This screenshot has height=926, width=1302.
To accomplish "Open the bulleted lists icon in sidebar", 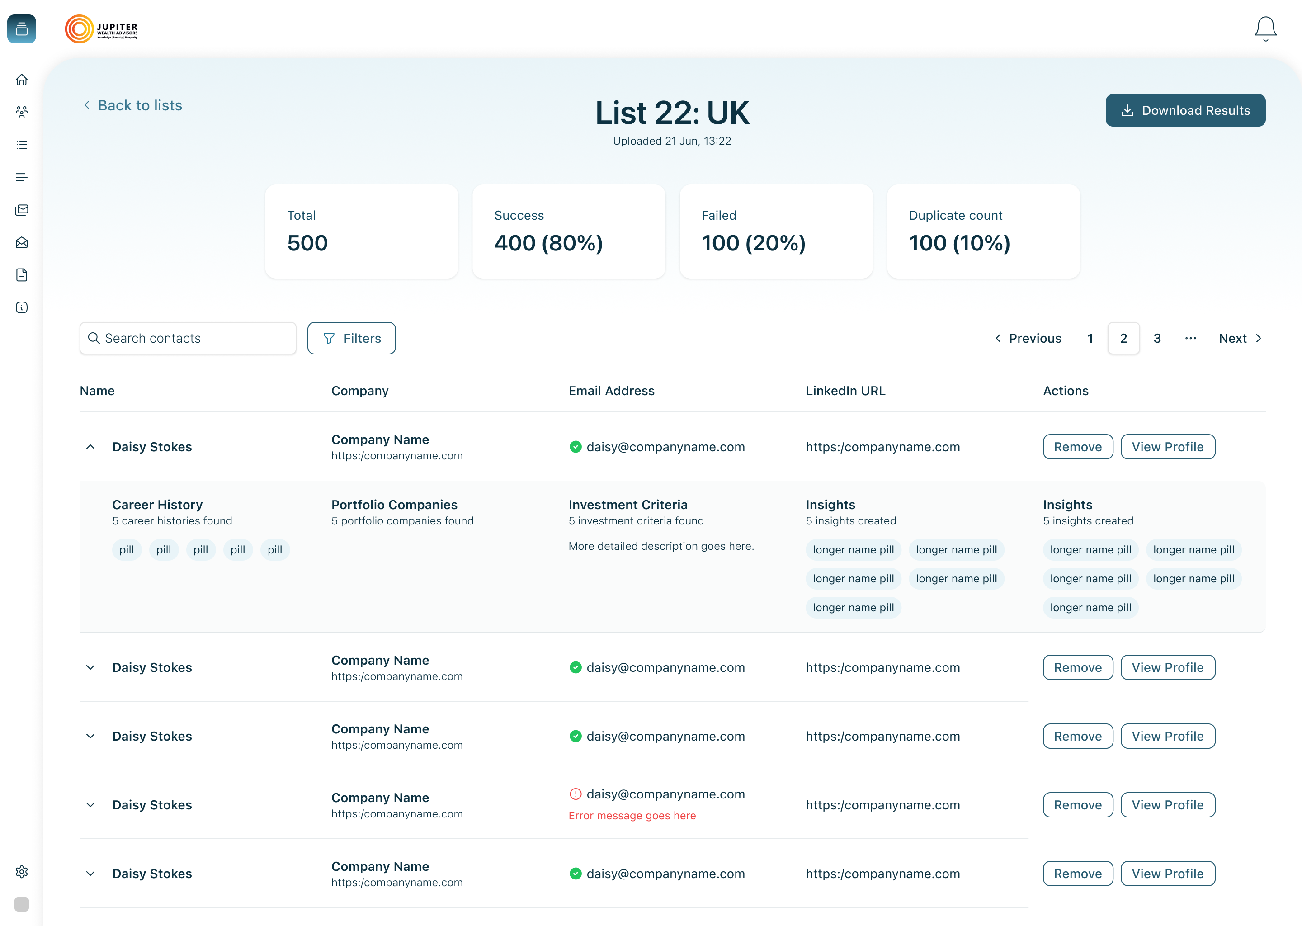I will click(22, 144).
